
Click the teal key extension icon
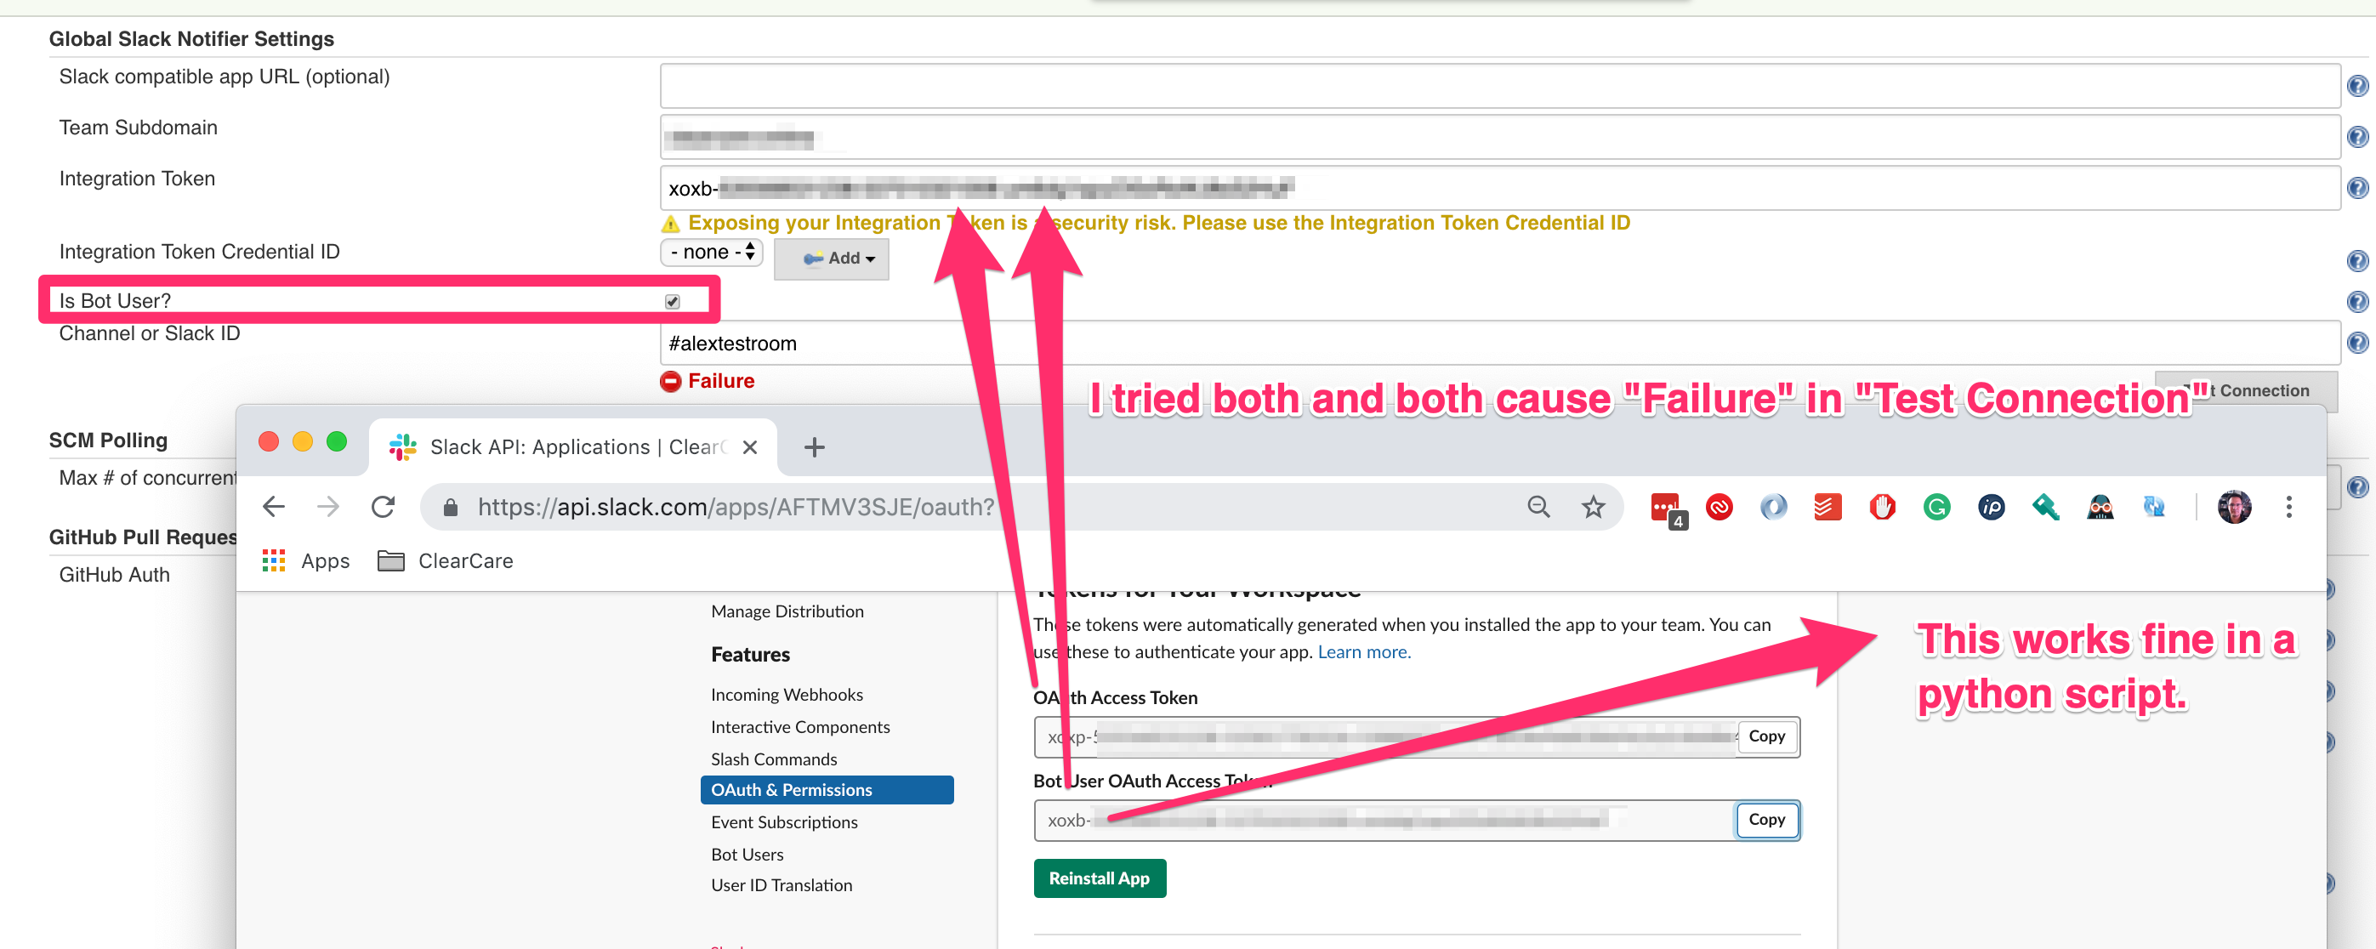point(2044,508)
